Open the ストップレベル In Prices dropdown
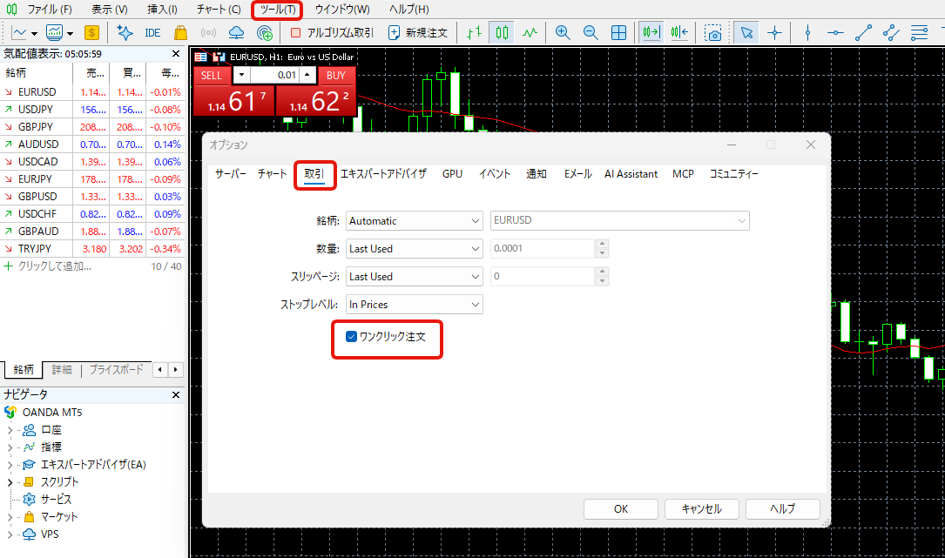The width and height of the screenshot is (945, 558). pos(414,305)
